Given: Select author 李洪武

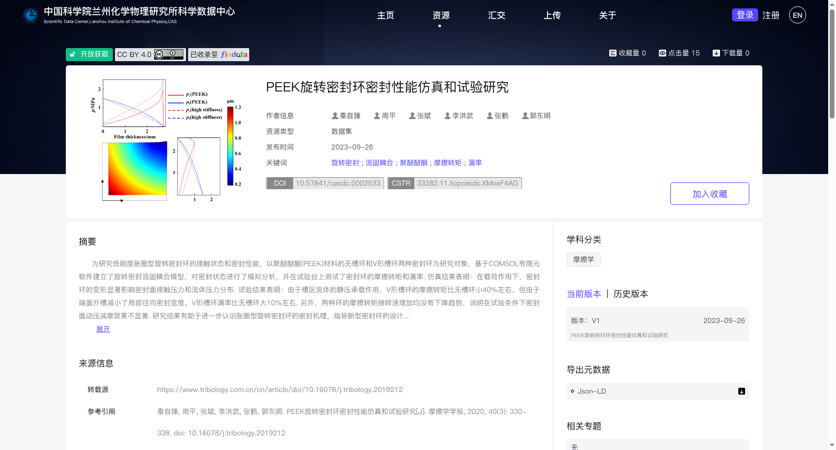Looking at the screenshot, I should coord(459,116).
